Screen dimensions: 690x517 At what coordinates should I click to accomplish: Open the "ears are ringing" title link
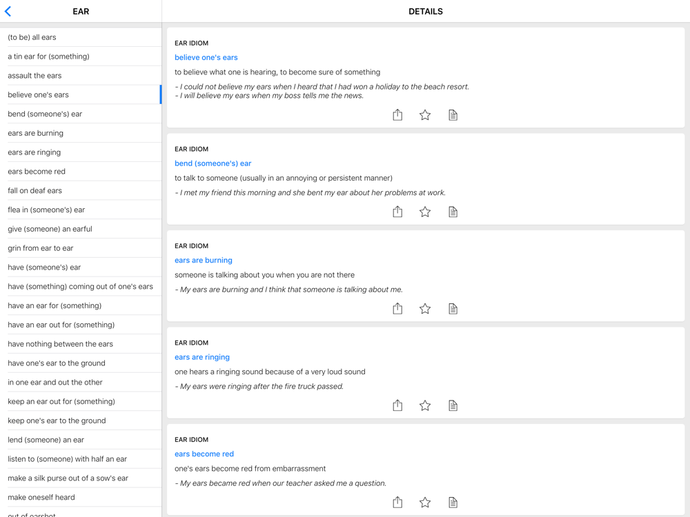(202, 357)
